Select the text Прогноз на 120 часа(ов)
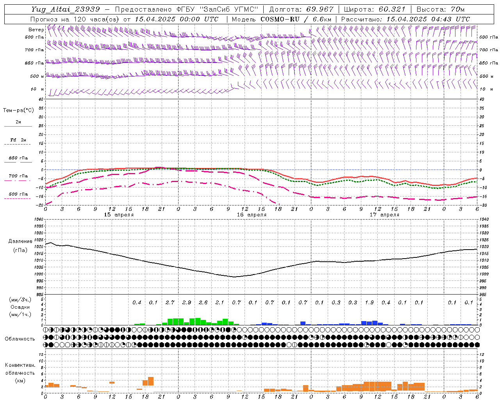This screenshot has height=400, width=500. [75, 19]
